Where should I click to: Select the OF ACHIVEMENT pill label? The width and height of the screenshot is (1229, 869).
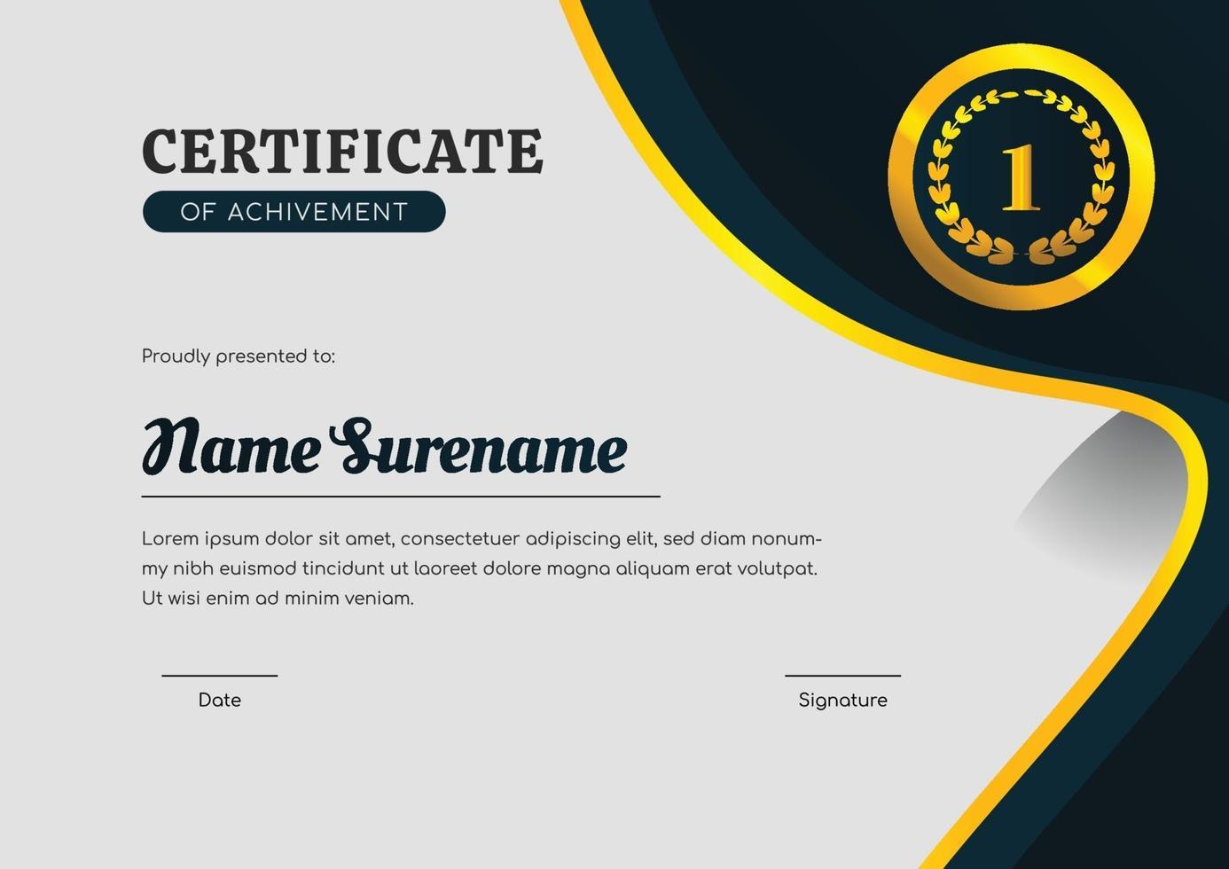point(294,212)
